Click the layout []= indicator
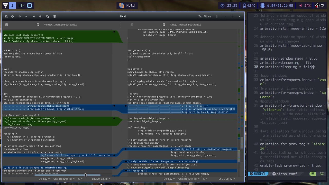329x185 pixels. coord(21,5)
